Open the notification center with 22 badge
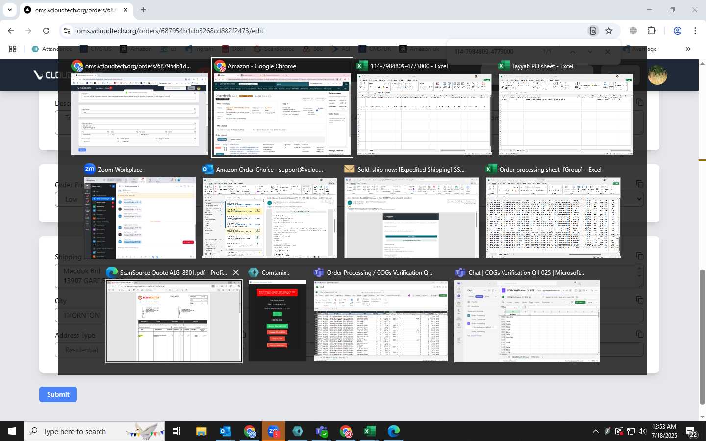 click(x=692, y=432)
